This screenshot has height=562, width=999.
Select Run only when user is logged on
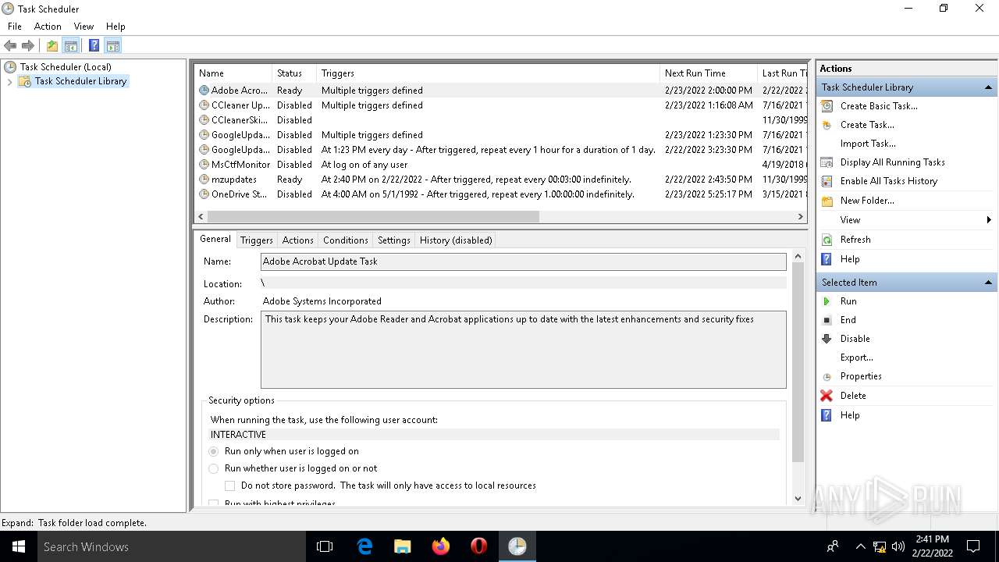coord(214,451)
